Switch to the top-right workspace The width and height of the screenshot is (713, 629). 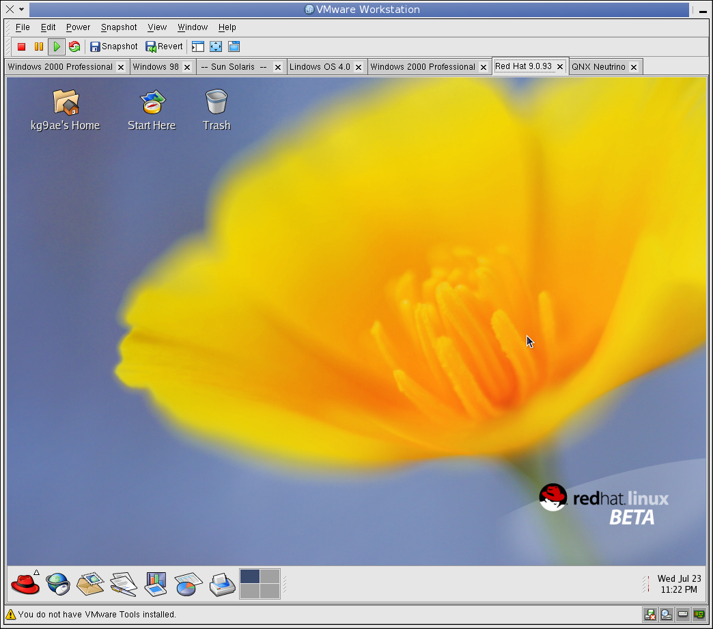pos(270,576)
